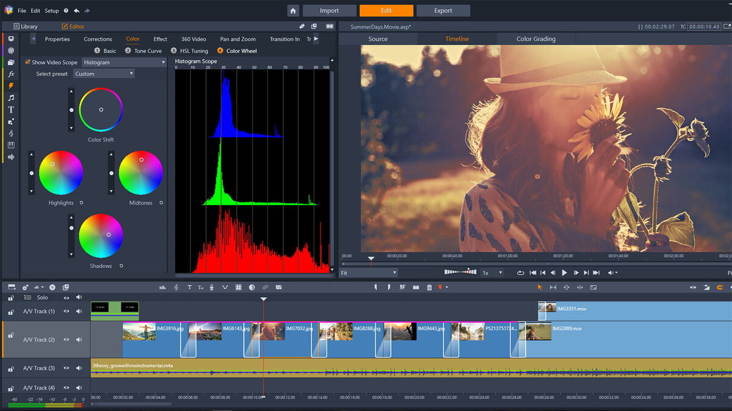
Task: Adjust the Highlights color wheel
Action: 61,174
